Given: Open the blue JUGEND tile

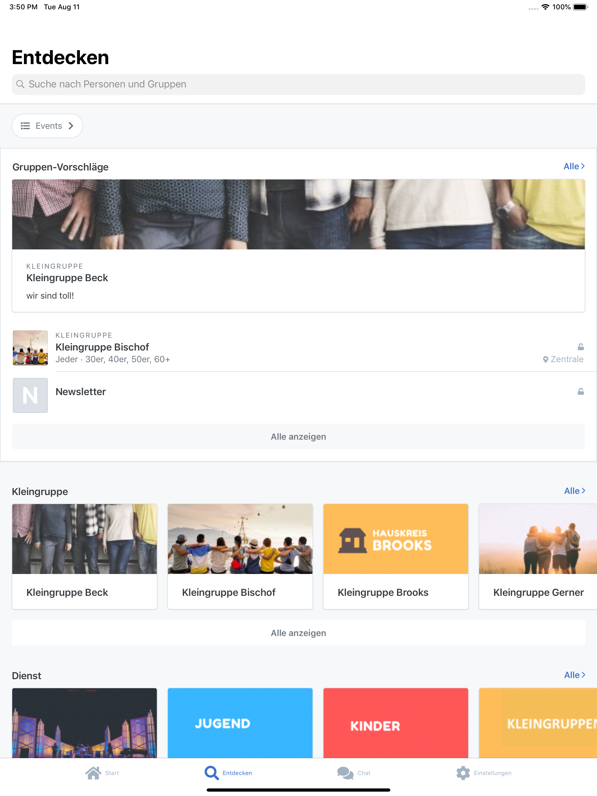Looking at the screenshot, I should (x=240, y=723).
